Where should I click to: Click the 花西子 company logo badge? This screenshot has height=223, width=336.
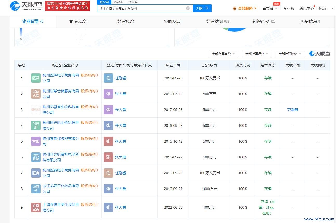[x=36, y=189]
